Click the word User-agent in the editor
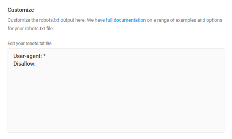The height and width of the screenshot is (139, 232). click(x=27, y=56)
